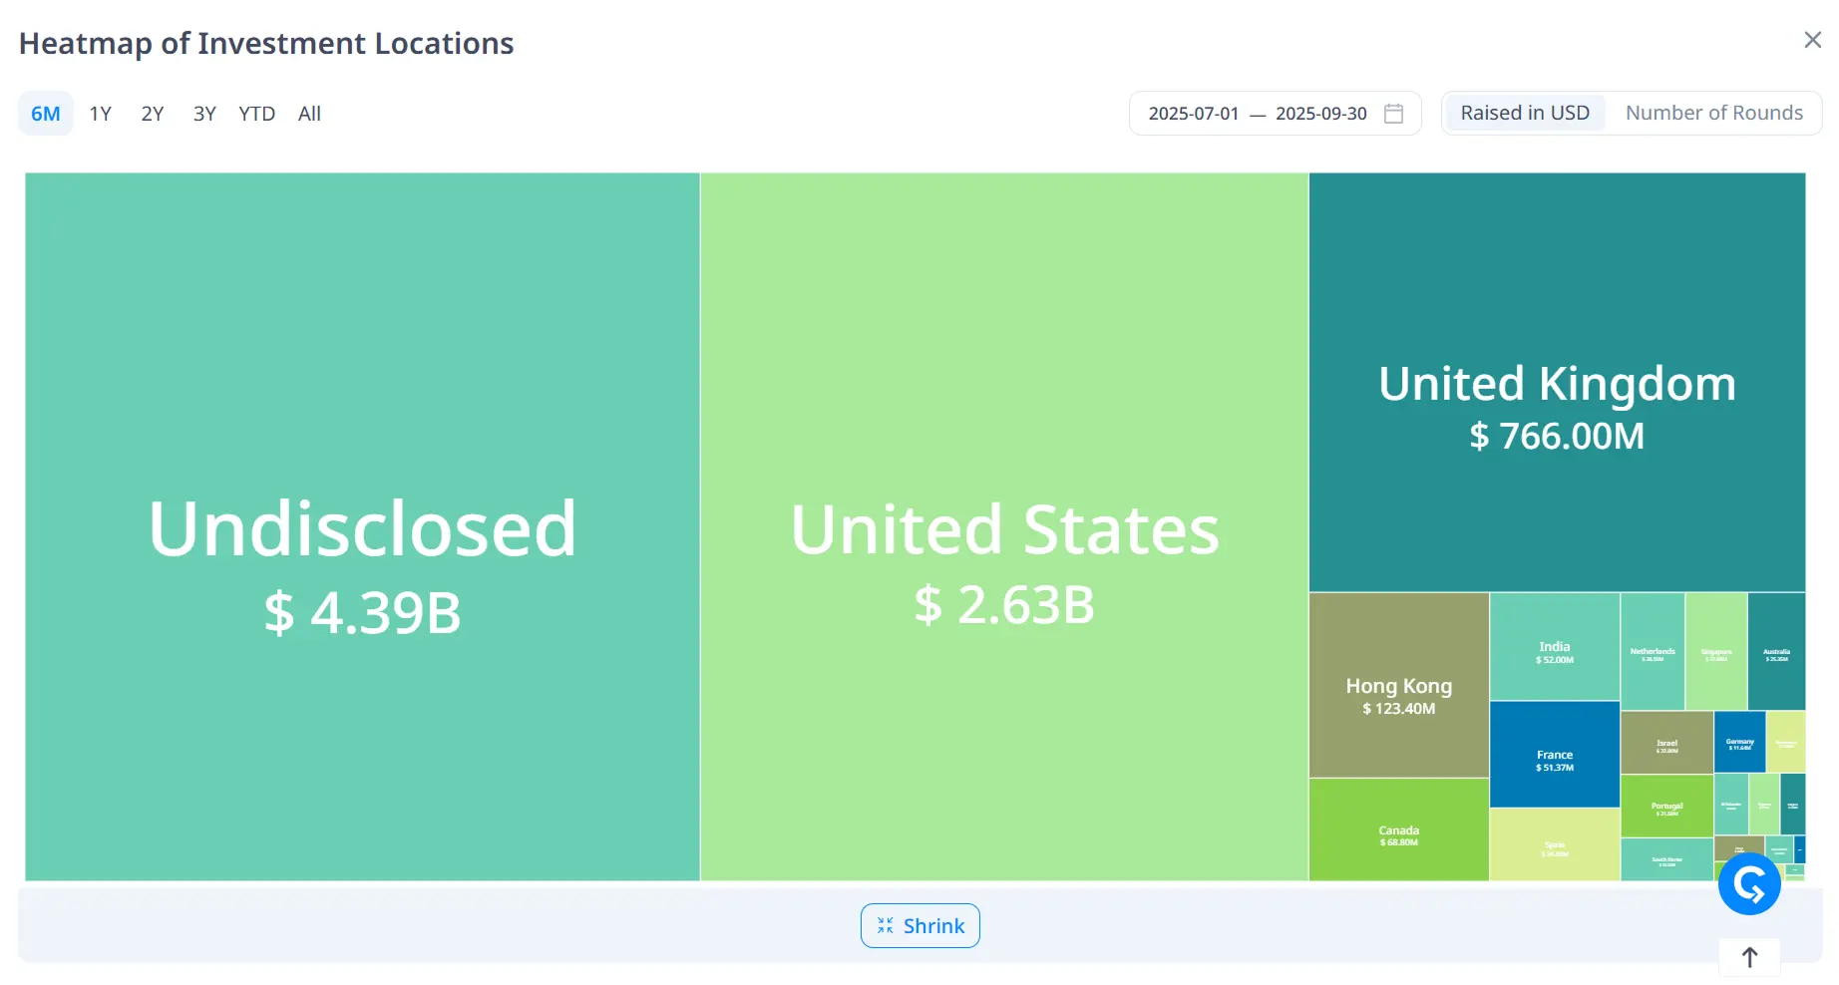This screenshot has width=1839, height=985.
Task: Select the Raised in USD option
Action: pyautogui.click(x=1524, y=113)
